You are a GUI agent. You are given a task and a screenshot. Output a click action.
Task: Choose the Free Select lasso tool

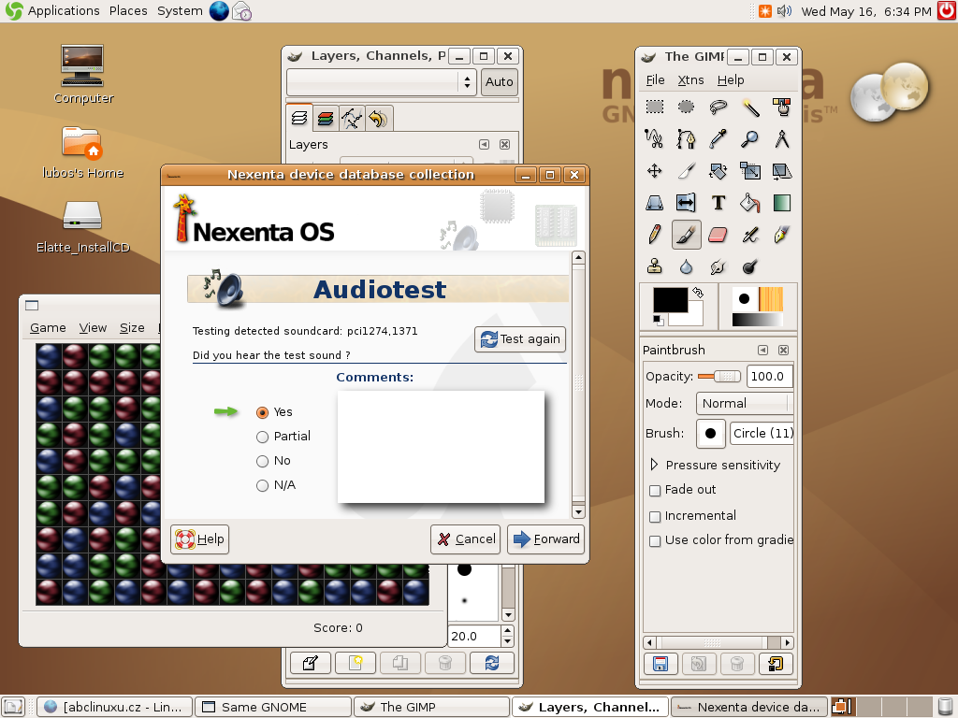pyautogui.click(x=718, y=108)
